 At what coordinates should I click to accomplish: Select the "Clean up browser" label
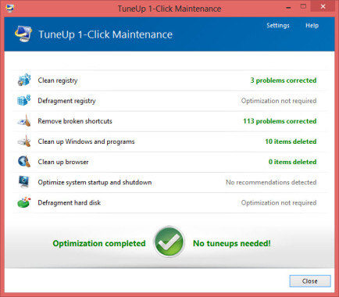63,162
